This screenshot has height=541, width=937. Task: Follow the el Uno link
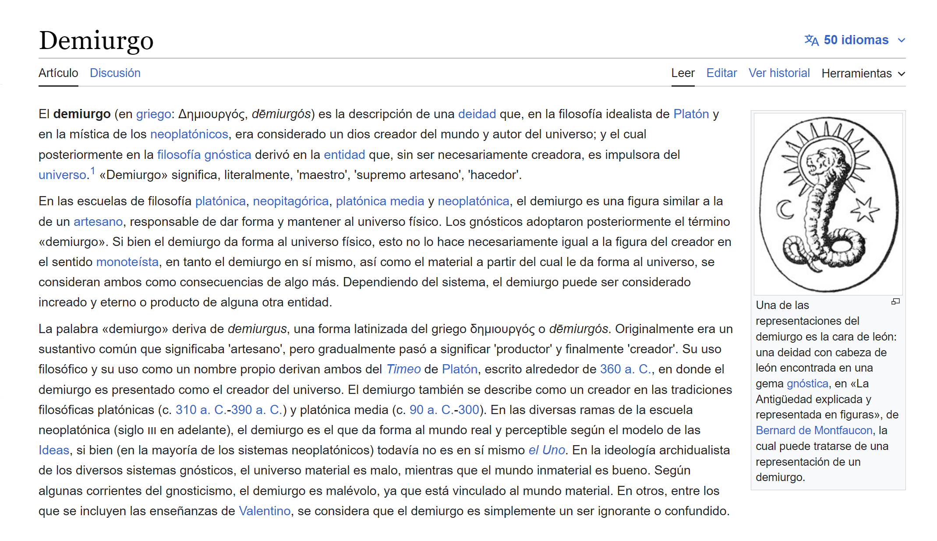coord(546,450)
